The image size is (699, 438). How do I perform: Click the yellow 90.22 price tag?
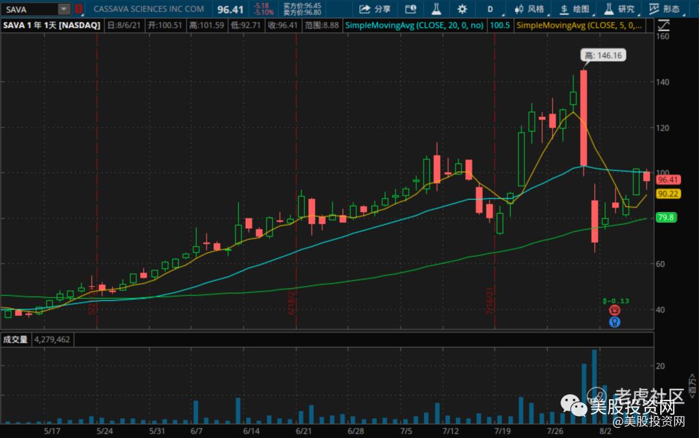[x=668, y=194]
